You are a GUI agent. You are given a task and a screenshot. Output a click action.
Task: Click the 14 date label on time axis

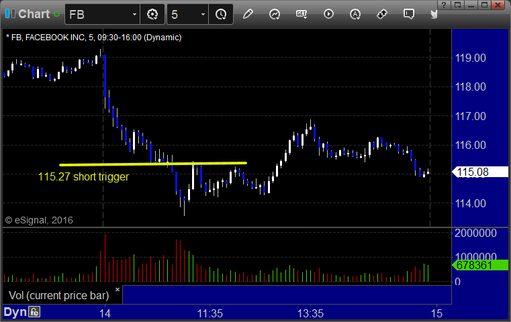click(x=105, y=313)
